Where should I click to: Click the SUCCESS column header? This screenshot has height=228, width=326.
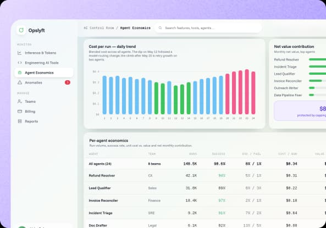click(218, 154)
